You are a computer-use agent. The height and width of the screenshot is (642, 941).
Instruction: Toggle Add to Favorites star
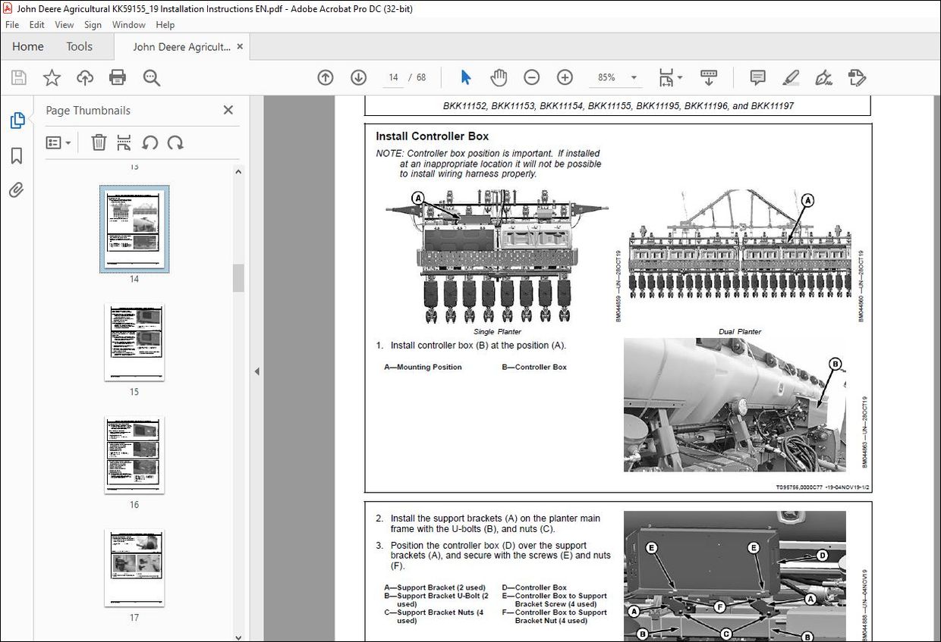click(x=51, y=77)
